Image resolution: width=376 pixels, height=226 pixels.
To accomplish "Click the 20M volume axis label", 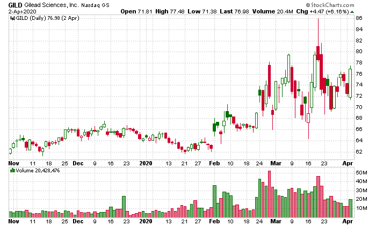I will coord(361,199).
